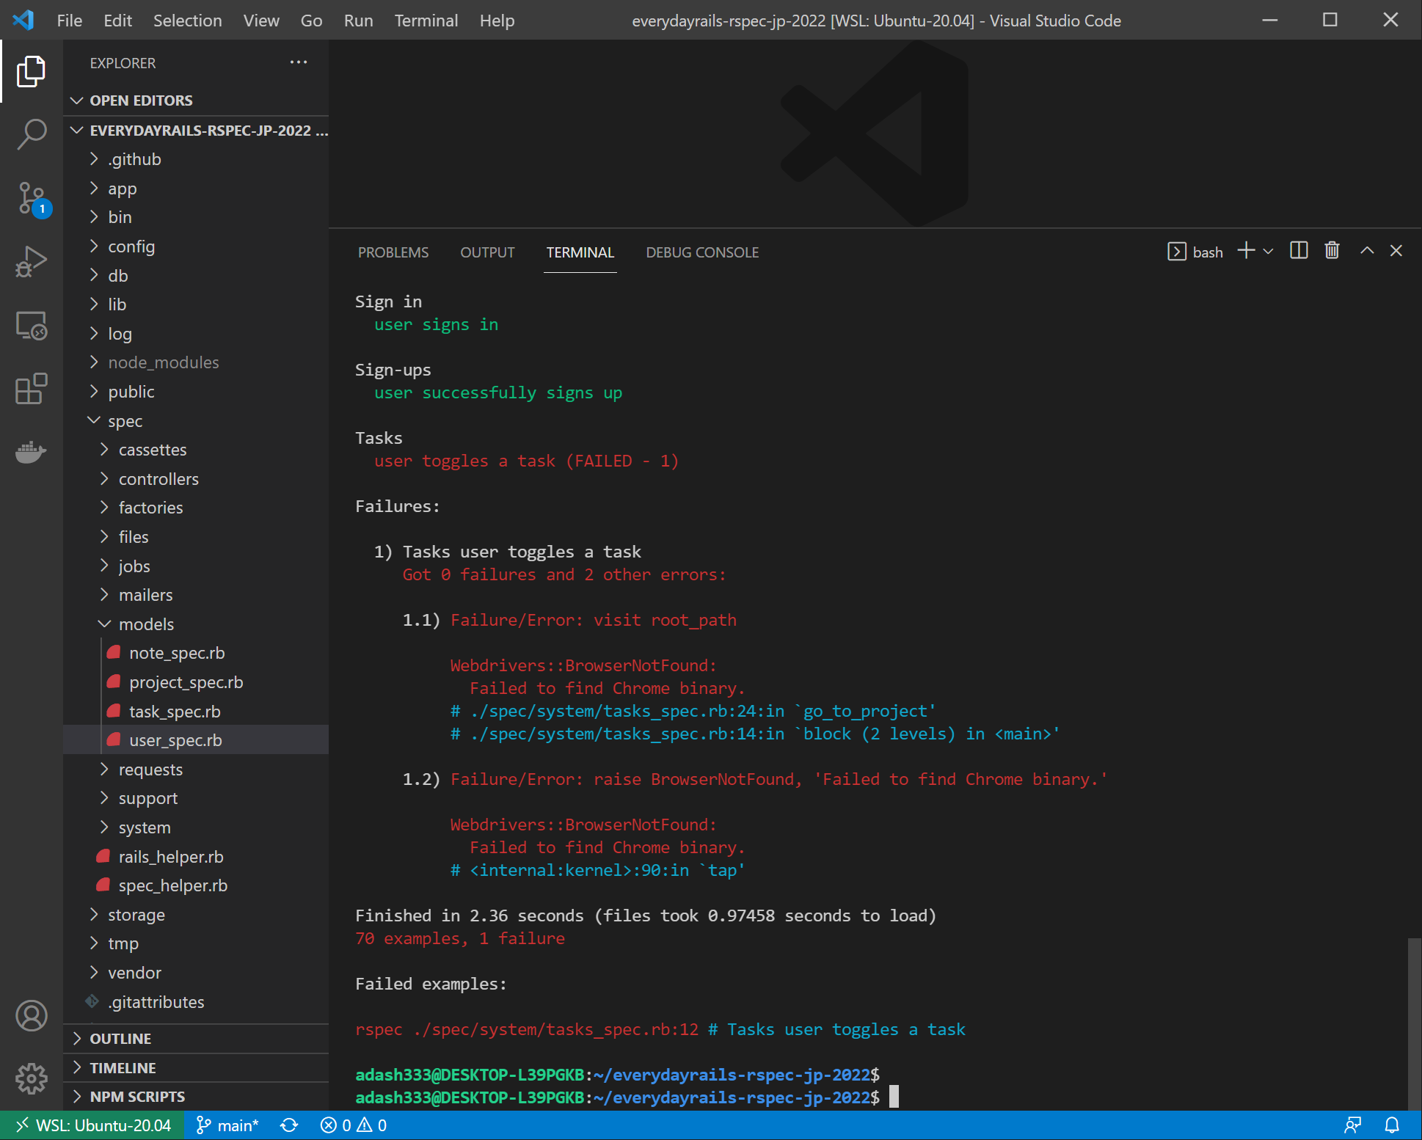Open the View menu
The width and height of the screenshot is (1422, 1140).
point(261,21)
